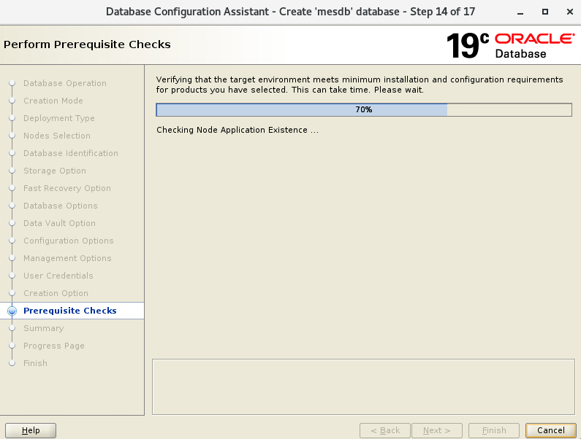
Task: Select the Storage Option step
Action: 54,171
